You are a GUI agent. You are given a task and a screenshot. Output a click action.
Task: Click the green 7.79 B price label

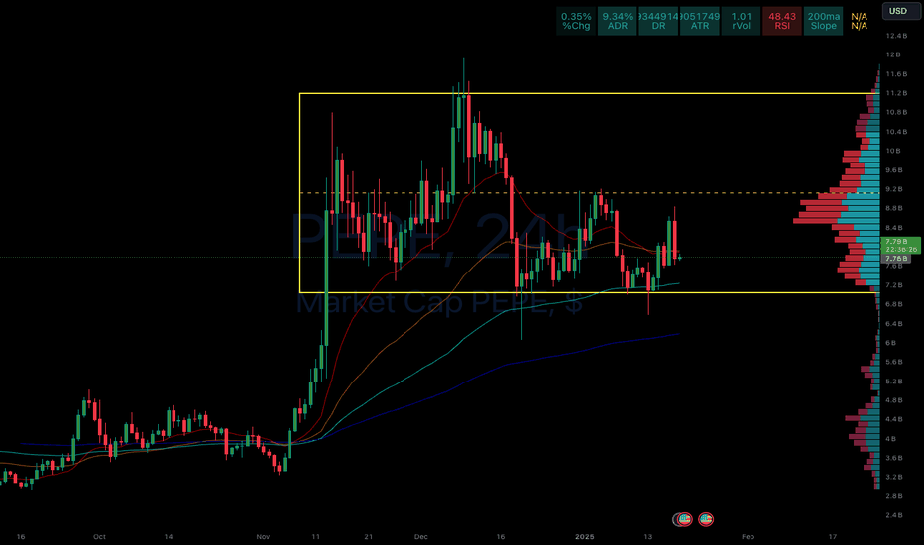point(900,245)
